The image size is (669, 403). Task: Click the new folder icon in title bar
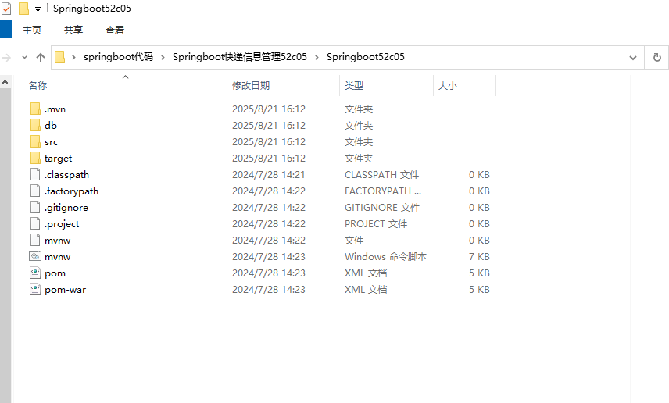pyautogui.click(x=24, y=9)
